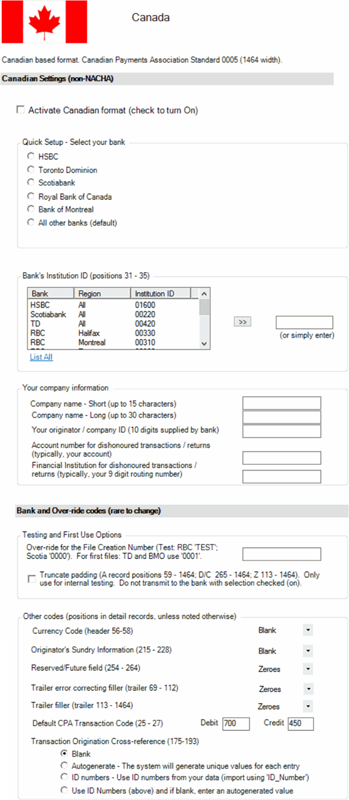Click the Debit transaction code field

coord(236,723)
